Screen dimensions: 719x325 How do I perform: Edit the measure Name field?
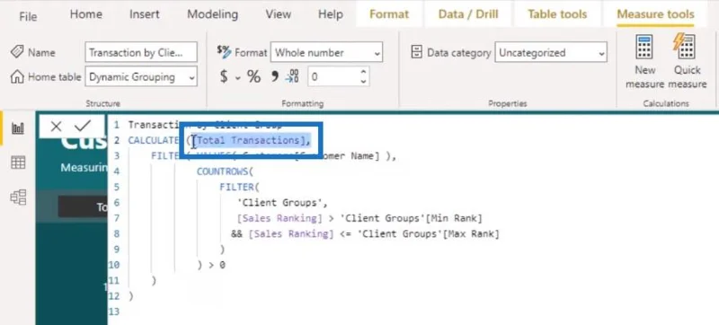tap(141, 52)
